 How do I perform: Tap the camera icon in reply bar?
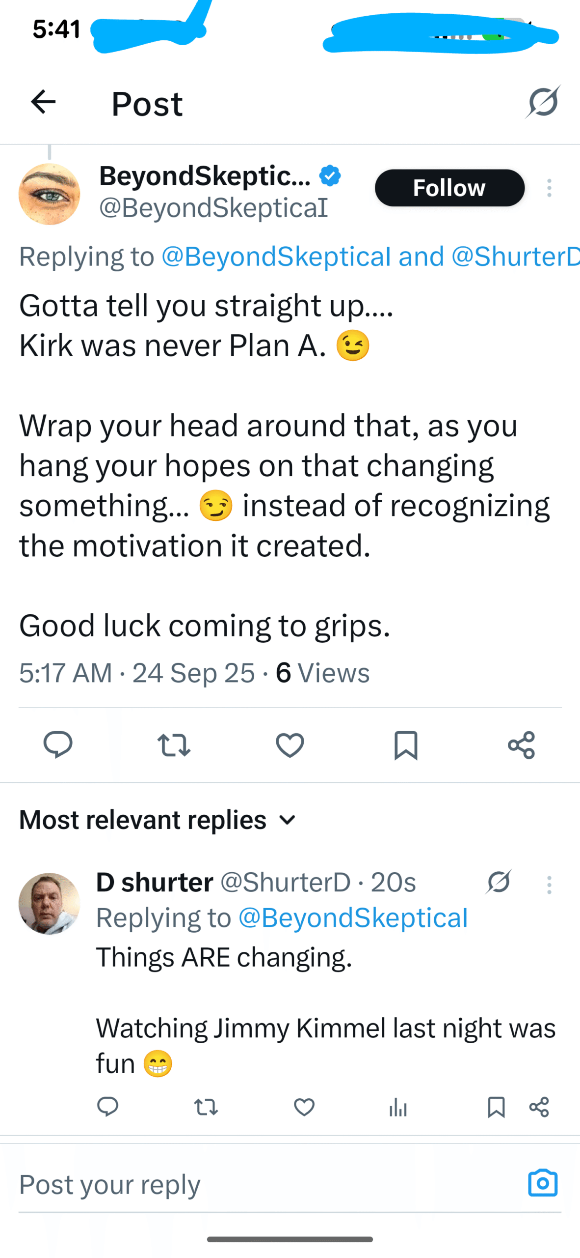542,1183
